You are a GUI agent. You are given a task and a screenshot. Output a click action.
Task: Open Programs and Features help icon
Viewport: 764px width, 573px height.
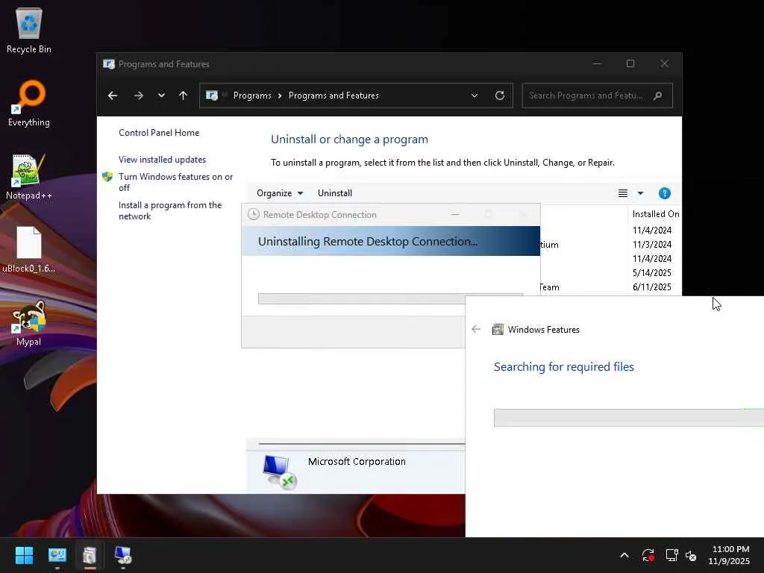pyautogui.click(x=665, y=193)
